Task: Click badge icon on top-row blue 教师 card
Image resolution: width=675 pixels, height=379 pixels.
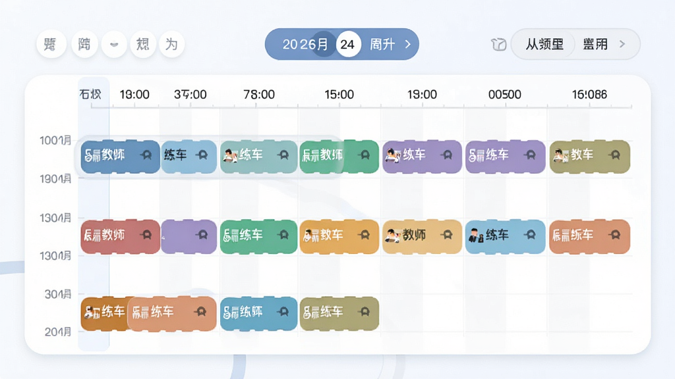Action: (x=146, y=155)
